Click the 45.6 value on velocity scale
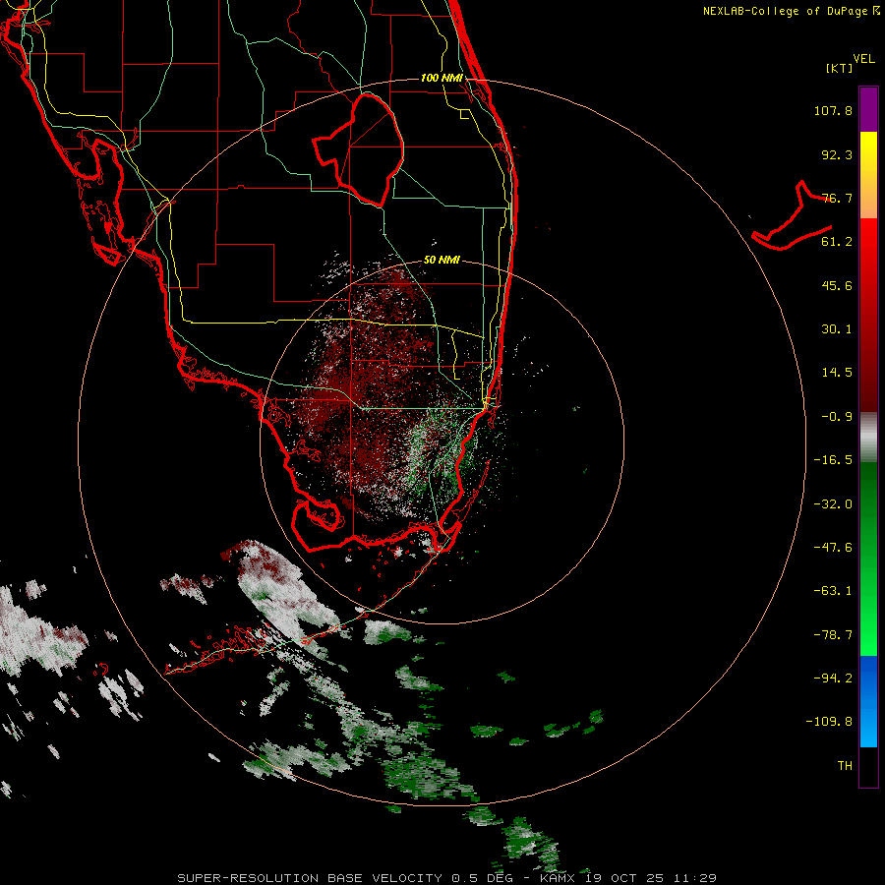 [837, 285]
